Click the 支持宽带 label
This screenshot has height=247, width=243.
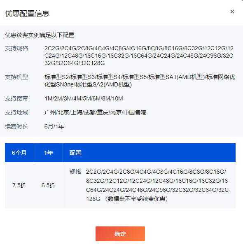coord(16,99)
